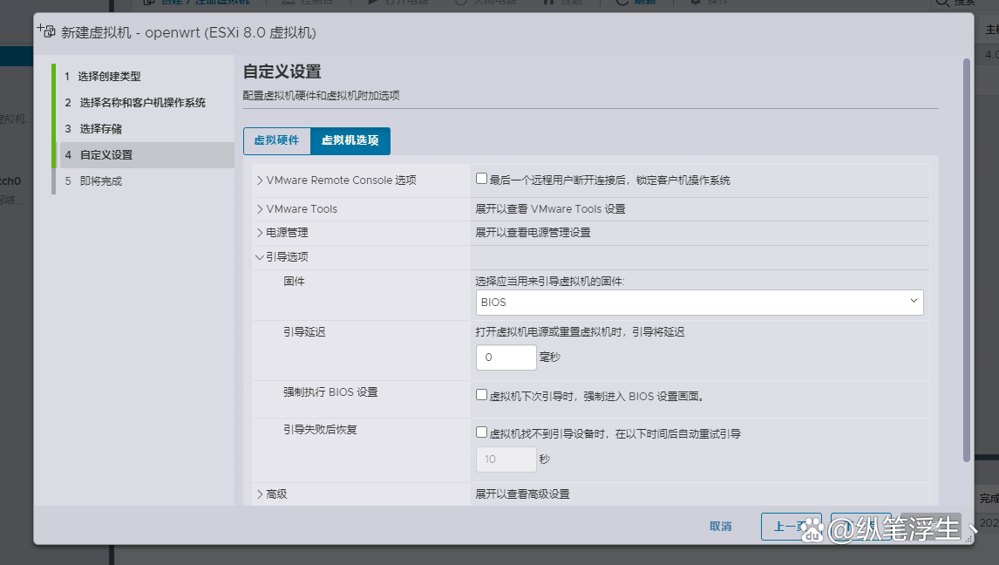Image resolution: width=999 pixels, height=565 pixels.
Task: Click the 取消 cancel button
Action: point(721,526)
